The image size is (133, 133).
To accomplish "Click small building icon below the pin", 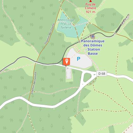I will pos(68,68).
